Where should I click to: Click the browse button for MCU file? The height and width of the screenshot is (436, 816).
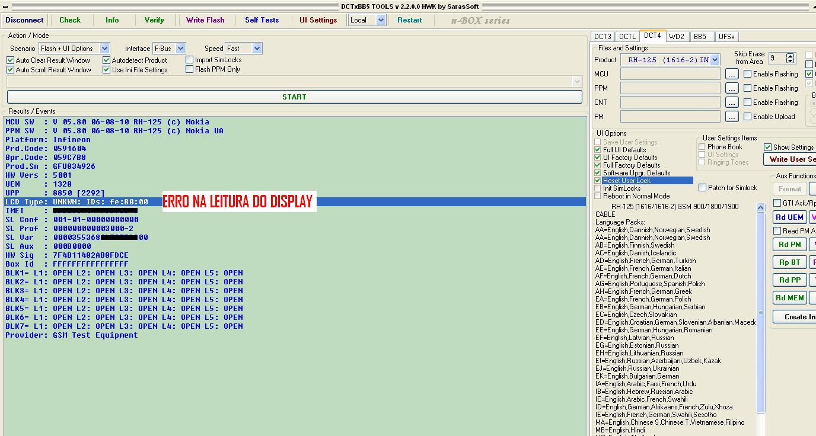(x=732, y=74)
